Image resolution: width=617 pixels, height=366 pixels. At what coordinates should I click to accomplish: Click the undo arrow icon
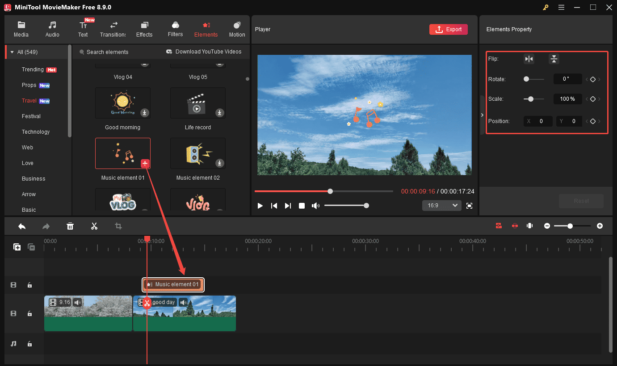tap(22, 226)
